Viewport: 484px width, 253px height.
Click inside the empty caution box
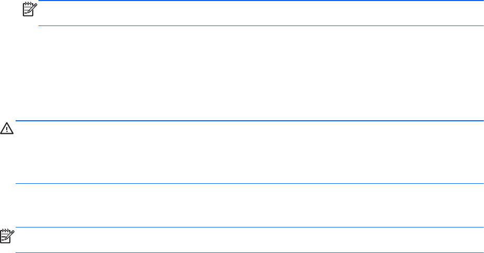click(x=250, y=152)
